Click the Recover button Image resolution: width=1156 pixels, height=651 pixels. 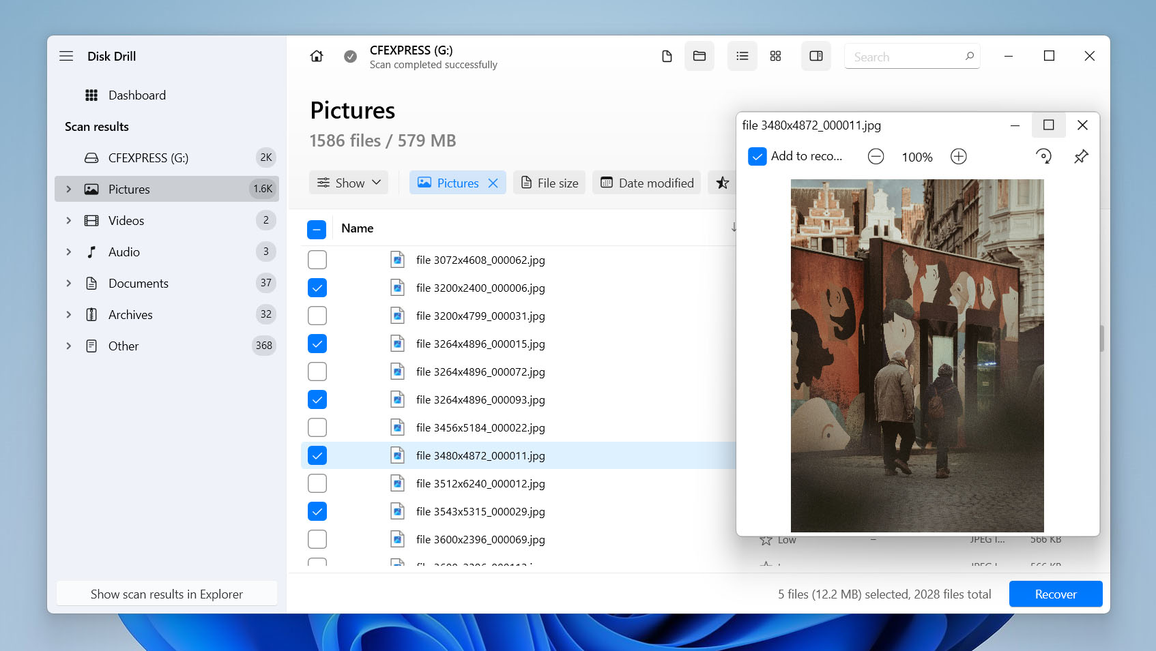(x=1056, y=594)
